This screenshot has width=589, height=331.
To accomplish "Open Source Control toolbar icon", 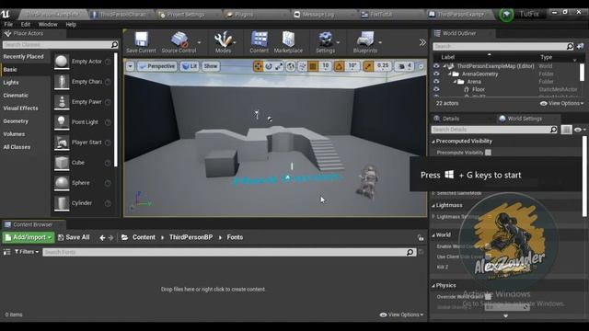I will (x=179, y=42).
